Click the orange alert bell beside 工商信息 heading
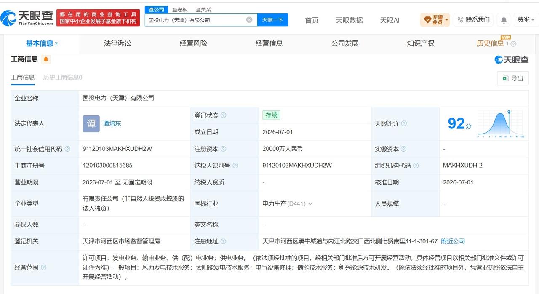Viewport: 539px width, 294px height. [x=46, y=59]
